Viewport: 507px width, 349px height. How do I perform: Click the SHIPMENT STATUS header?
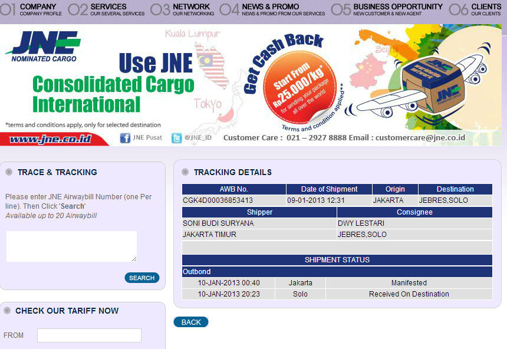click(x=337, y=260)
